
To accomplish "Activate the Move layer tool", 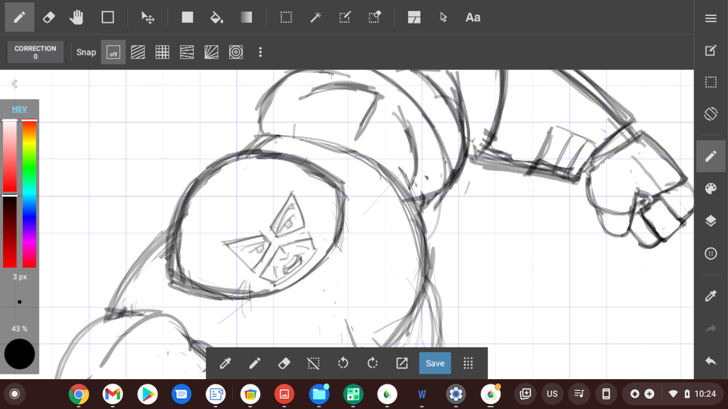I will click(148, 17).
